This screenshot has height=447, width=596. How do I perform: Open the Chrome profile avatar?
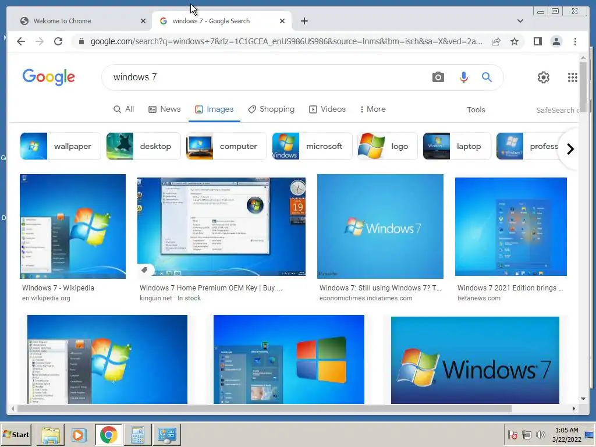point(556,41)
